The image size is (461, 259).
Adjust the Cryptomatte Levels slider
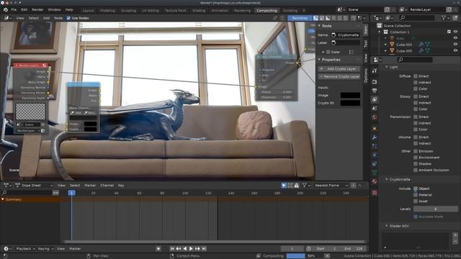pyautogui.click(x=435, y=209)
